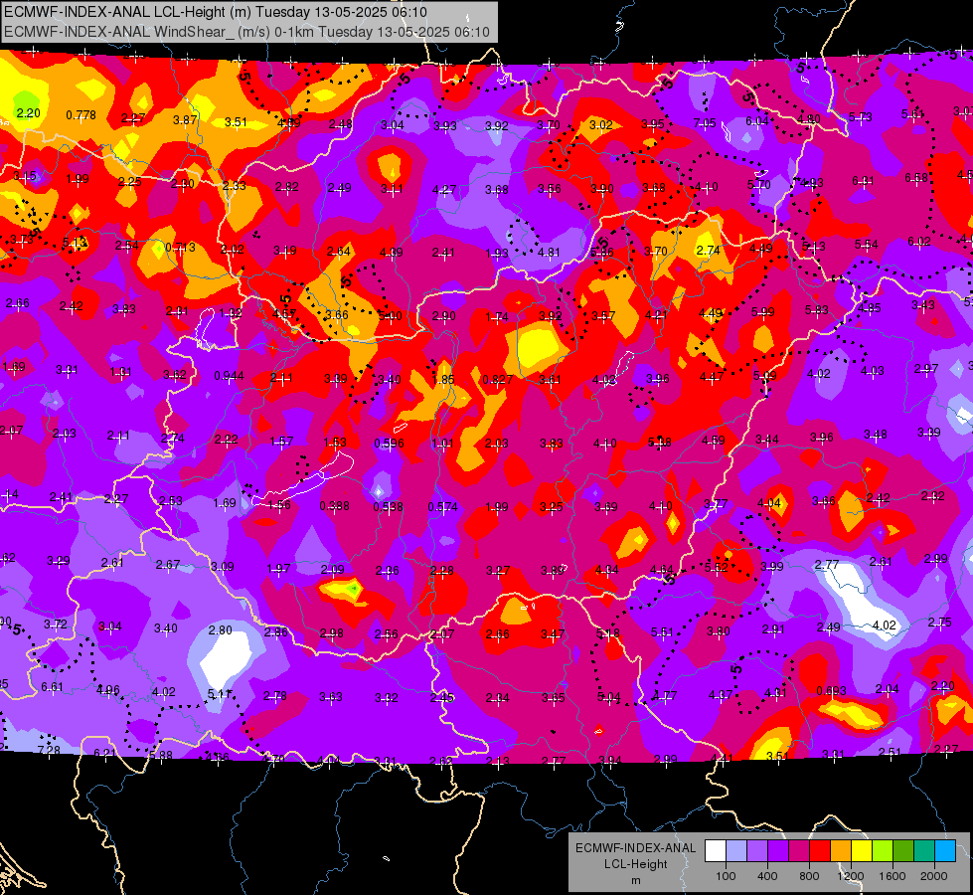Click the wind shear value '1.01'

[x=442, y=443]
